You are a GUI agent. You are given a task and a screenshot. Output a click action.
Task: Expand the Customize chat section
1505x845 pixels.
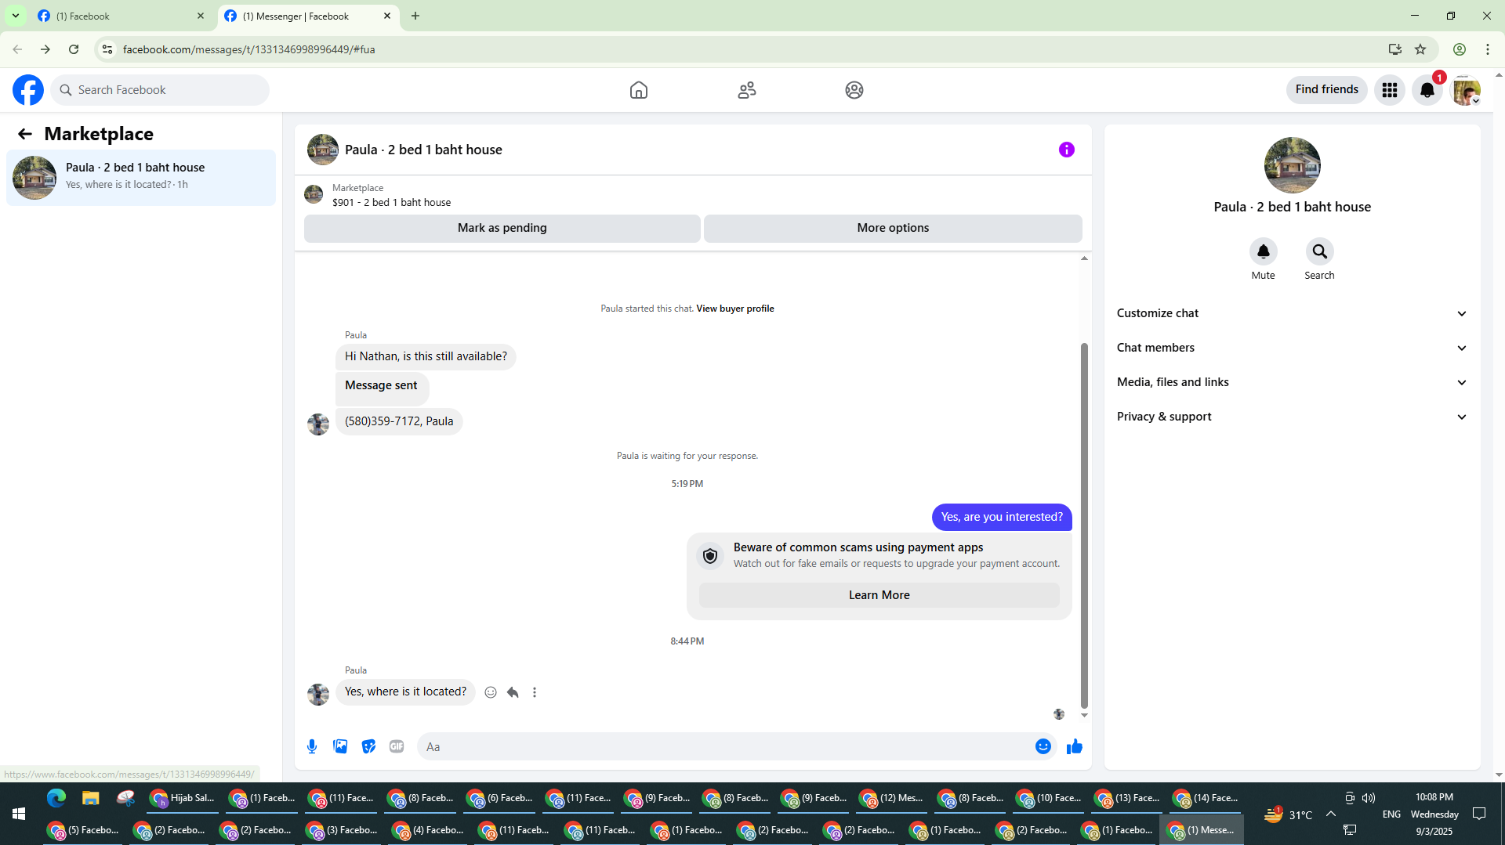click(x=1292, y=313)
